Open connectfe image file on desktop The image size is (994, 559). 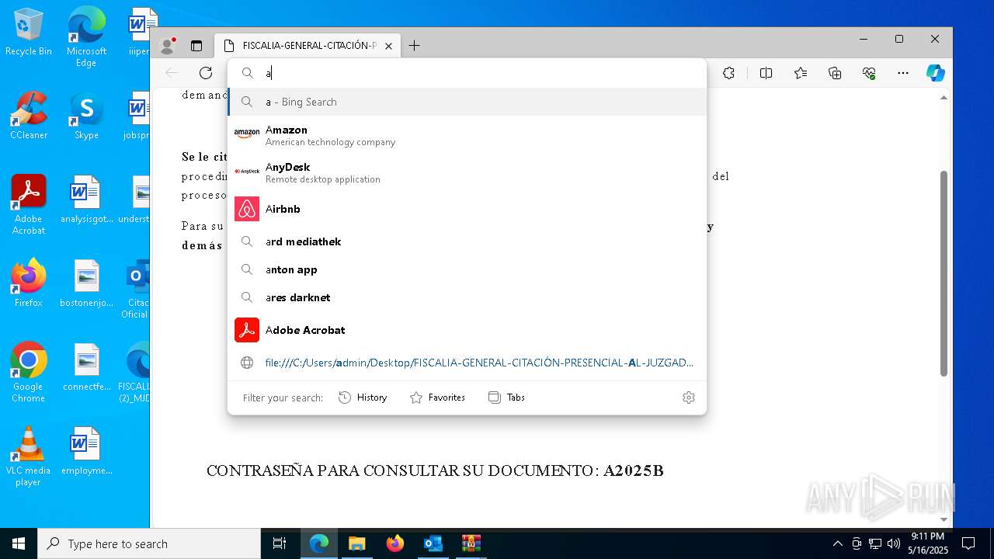click(86, 367)
